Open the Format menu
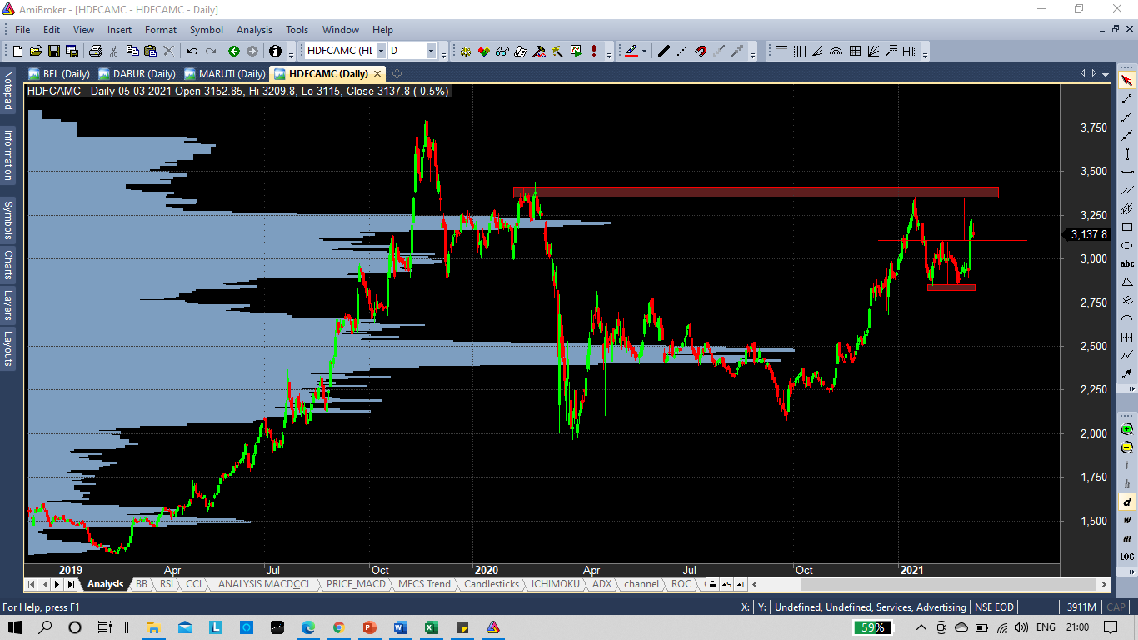Image resolution: width=1138 pixels, height=640 pixels. [x=161, y=29]
